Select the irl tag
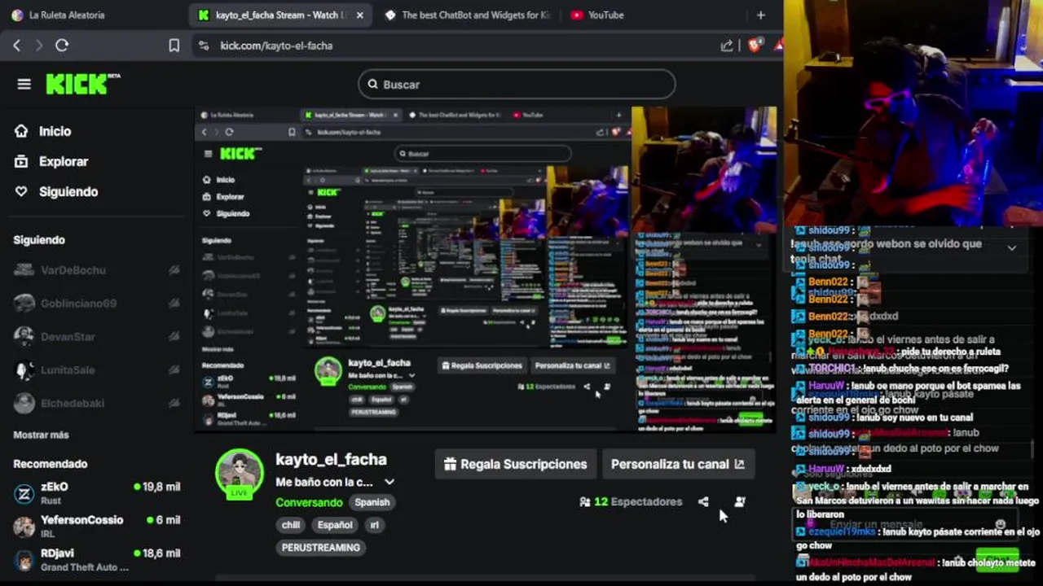 click(375, 525)
